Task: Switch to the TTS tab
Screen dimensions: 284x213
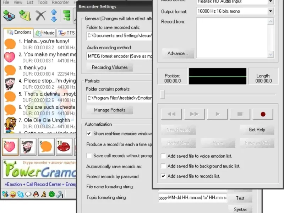Action: click(x=66, y=33)
